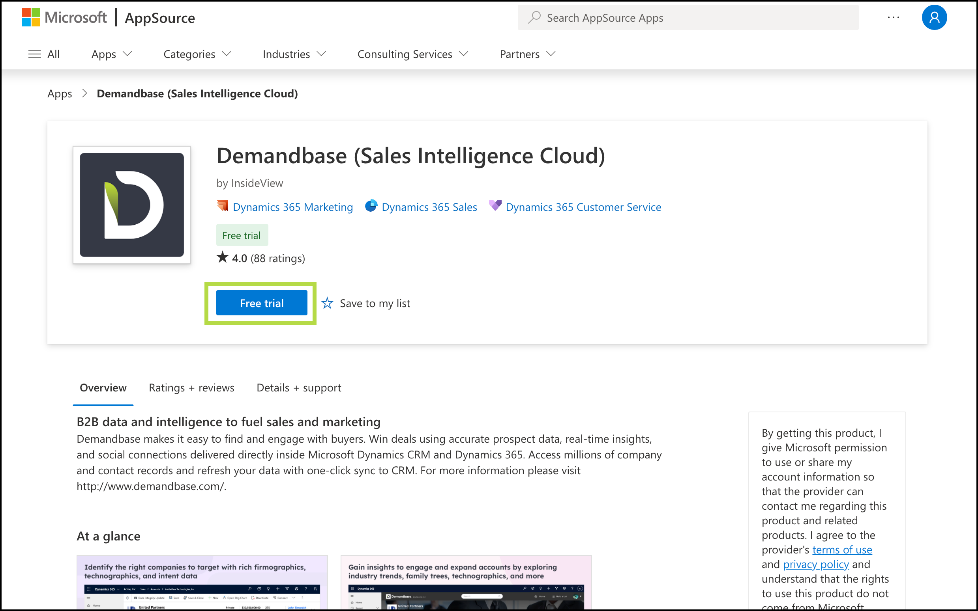
Task: Click Save to my list
Action: click(375, 303)
